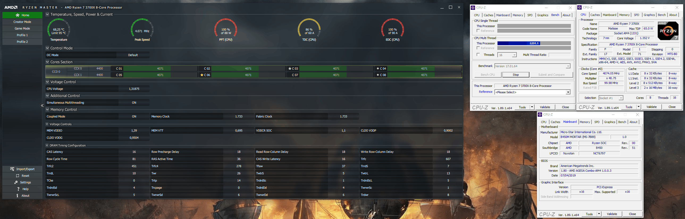685x219 pixels.
Task: Open Settings gear in Ryzen Master sidebar
Action: tap(16, 182)
